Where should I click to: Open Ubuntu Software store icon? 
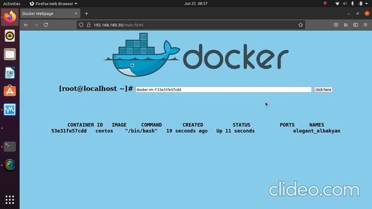point(10,91)
